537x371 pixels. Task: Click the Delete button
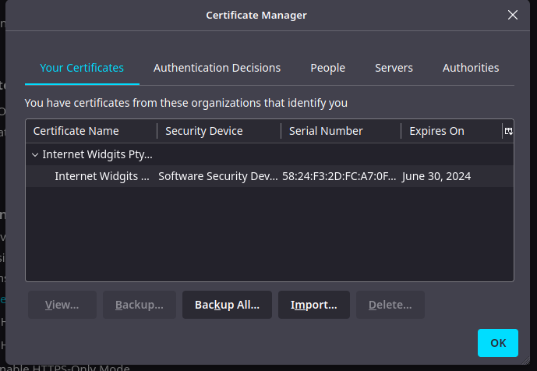click(390, 305)
